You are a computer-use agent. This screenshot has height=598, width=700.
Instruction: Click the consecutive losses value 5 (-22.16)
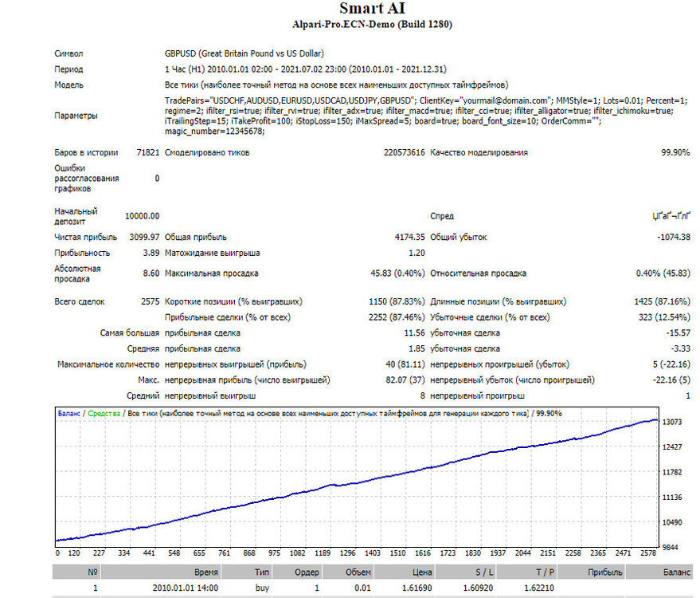coord(671,364)
